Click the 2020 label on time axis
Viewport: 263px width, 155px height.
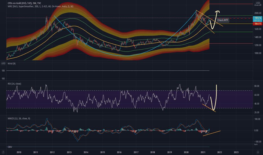186,152
